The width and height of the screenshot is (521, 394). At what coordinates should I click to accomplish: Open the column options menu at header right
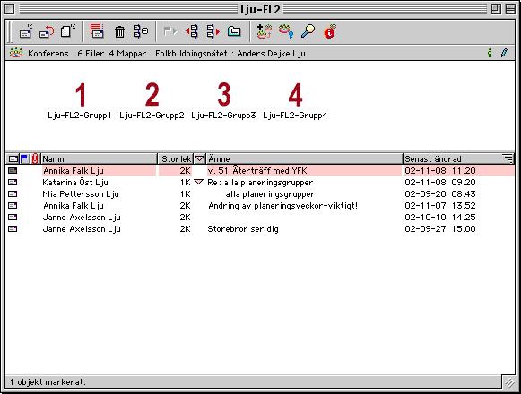click(x=508, y=158)
